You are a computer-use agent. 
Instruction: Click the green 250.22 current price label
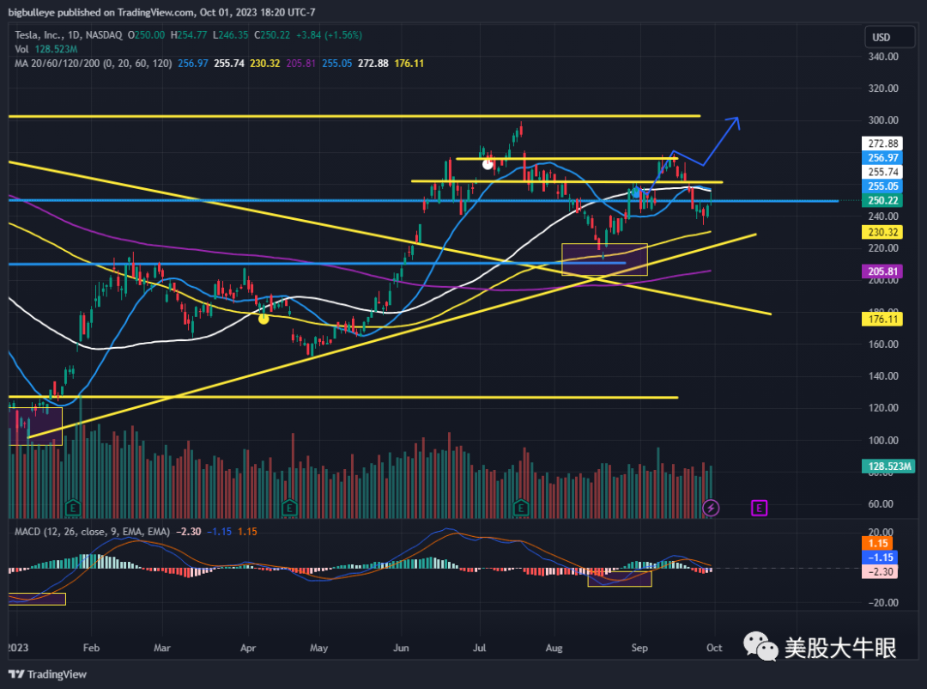tap(882, 200)
